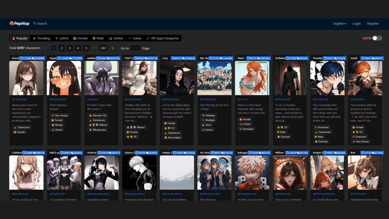Select the Trending tab

pyautogui.click(x=41, y=38)
